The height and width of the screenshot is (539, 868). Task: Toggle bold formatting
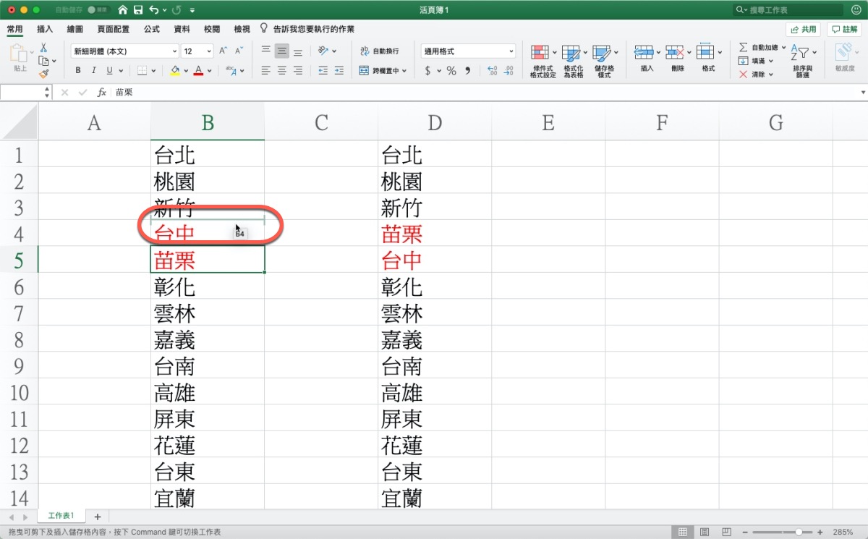(78, 71)
